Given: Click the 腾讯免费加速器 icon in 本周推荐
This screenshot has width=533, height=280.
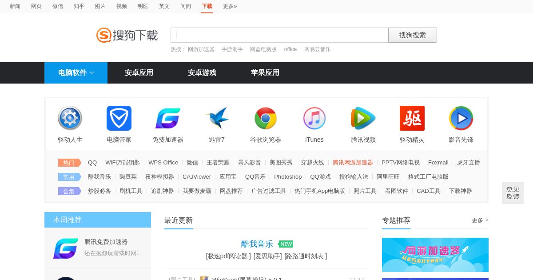Looking at the screenshot, I should (66, 248).
